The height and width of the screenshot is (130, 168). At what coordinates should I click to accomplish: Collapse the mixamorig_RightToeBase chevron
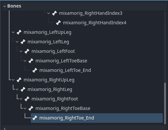(25, 108)
